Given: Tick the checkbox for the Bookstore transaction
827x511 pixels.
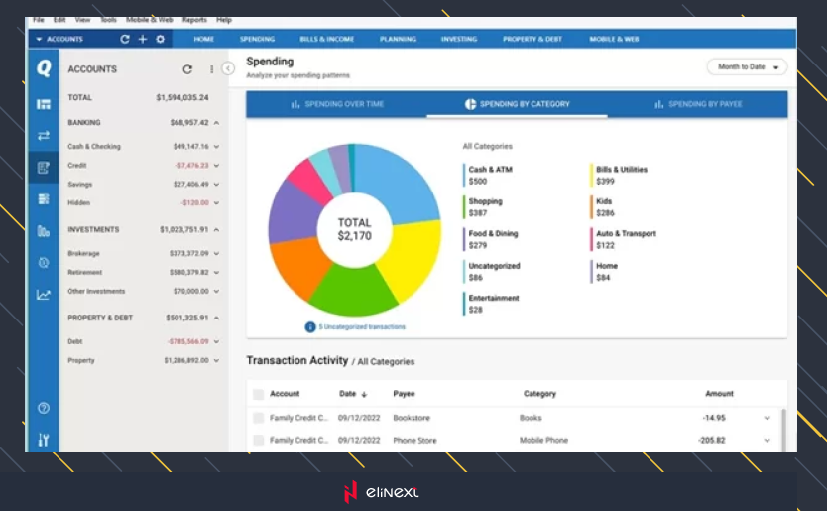Looking at the screenshot, I should pos(258,418).
